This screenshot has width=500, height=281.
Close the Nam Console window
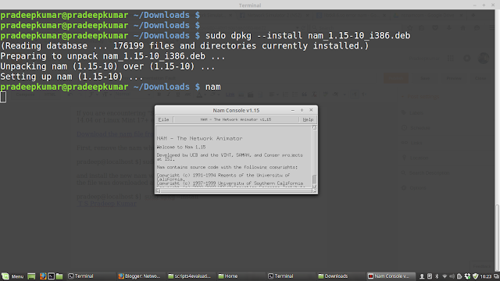[311, 110]
